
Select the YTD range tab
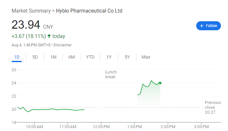pos(90,57)
